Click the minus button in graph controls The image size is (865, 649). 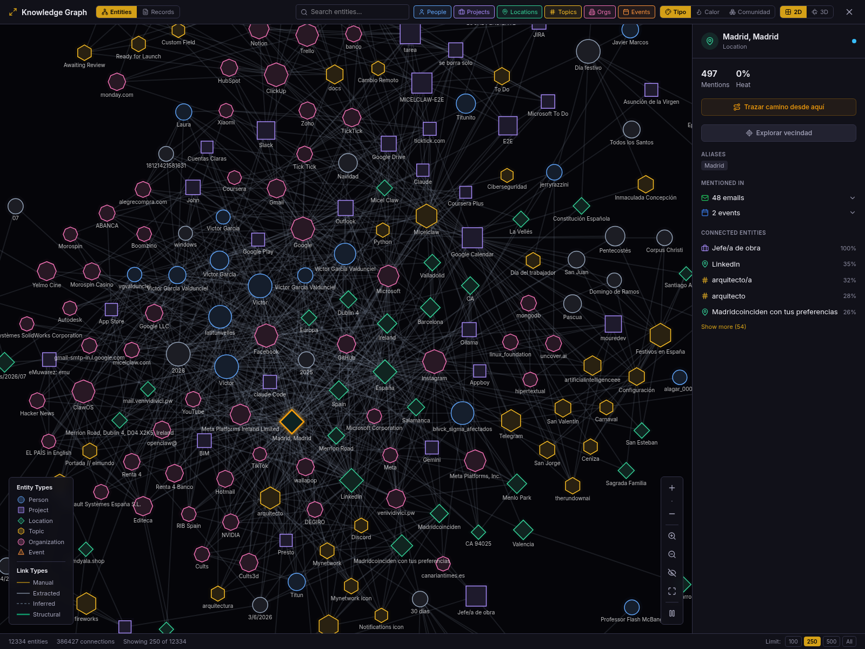(672, 514)
